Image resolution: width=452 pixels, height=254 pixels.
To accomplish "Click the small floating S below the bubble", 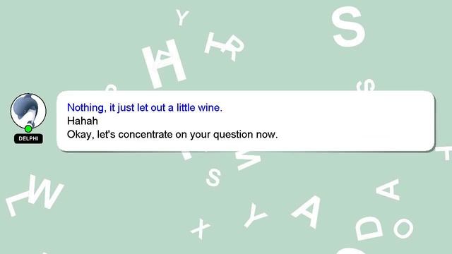I will (213, 177).
